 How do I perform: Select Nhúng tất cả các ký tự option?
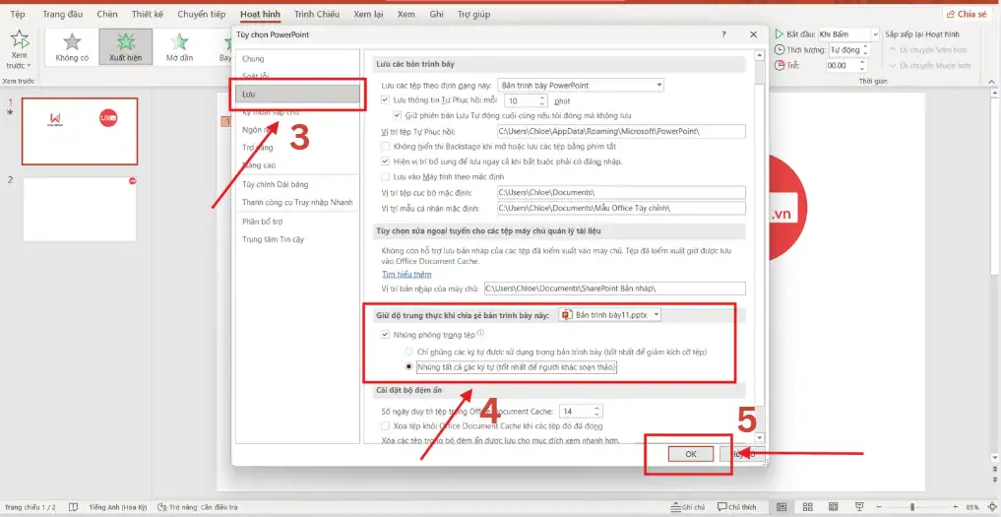(409, 367)
